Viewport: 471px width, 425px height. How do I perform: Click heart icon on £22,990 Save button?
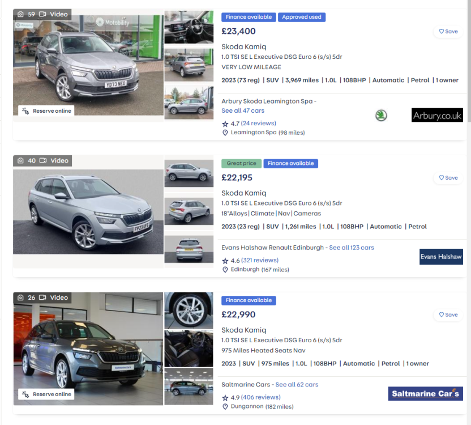point(441,314)
